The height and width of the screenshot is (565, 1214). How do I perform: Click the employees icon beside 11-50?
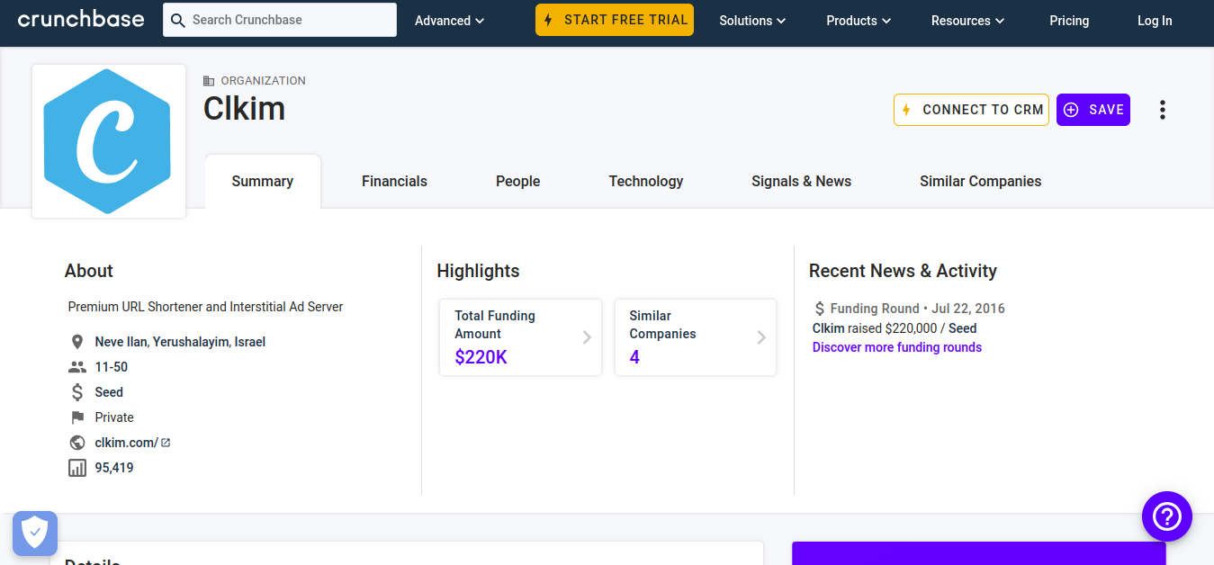pos(77,367)
